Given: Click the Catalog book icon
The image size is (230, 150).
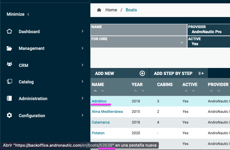Looking at the screenshot, I should pos(9,82).
